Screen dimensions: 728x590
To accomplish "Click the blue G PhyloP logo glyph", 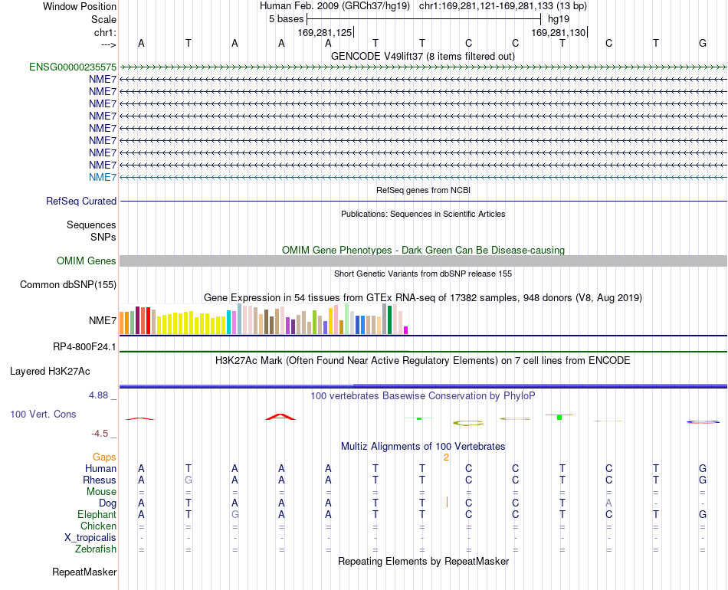I will click(703, 422).
